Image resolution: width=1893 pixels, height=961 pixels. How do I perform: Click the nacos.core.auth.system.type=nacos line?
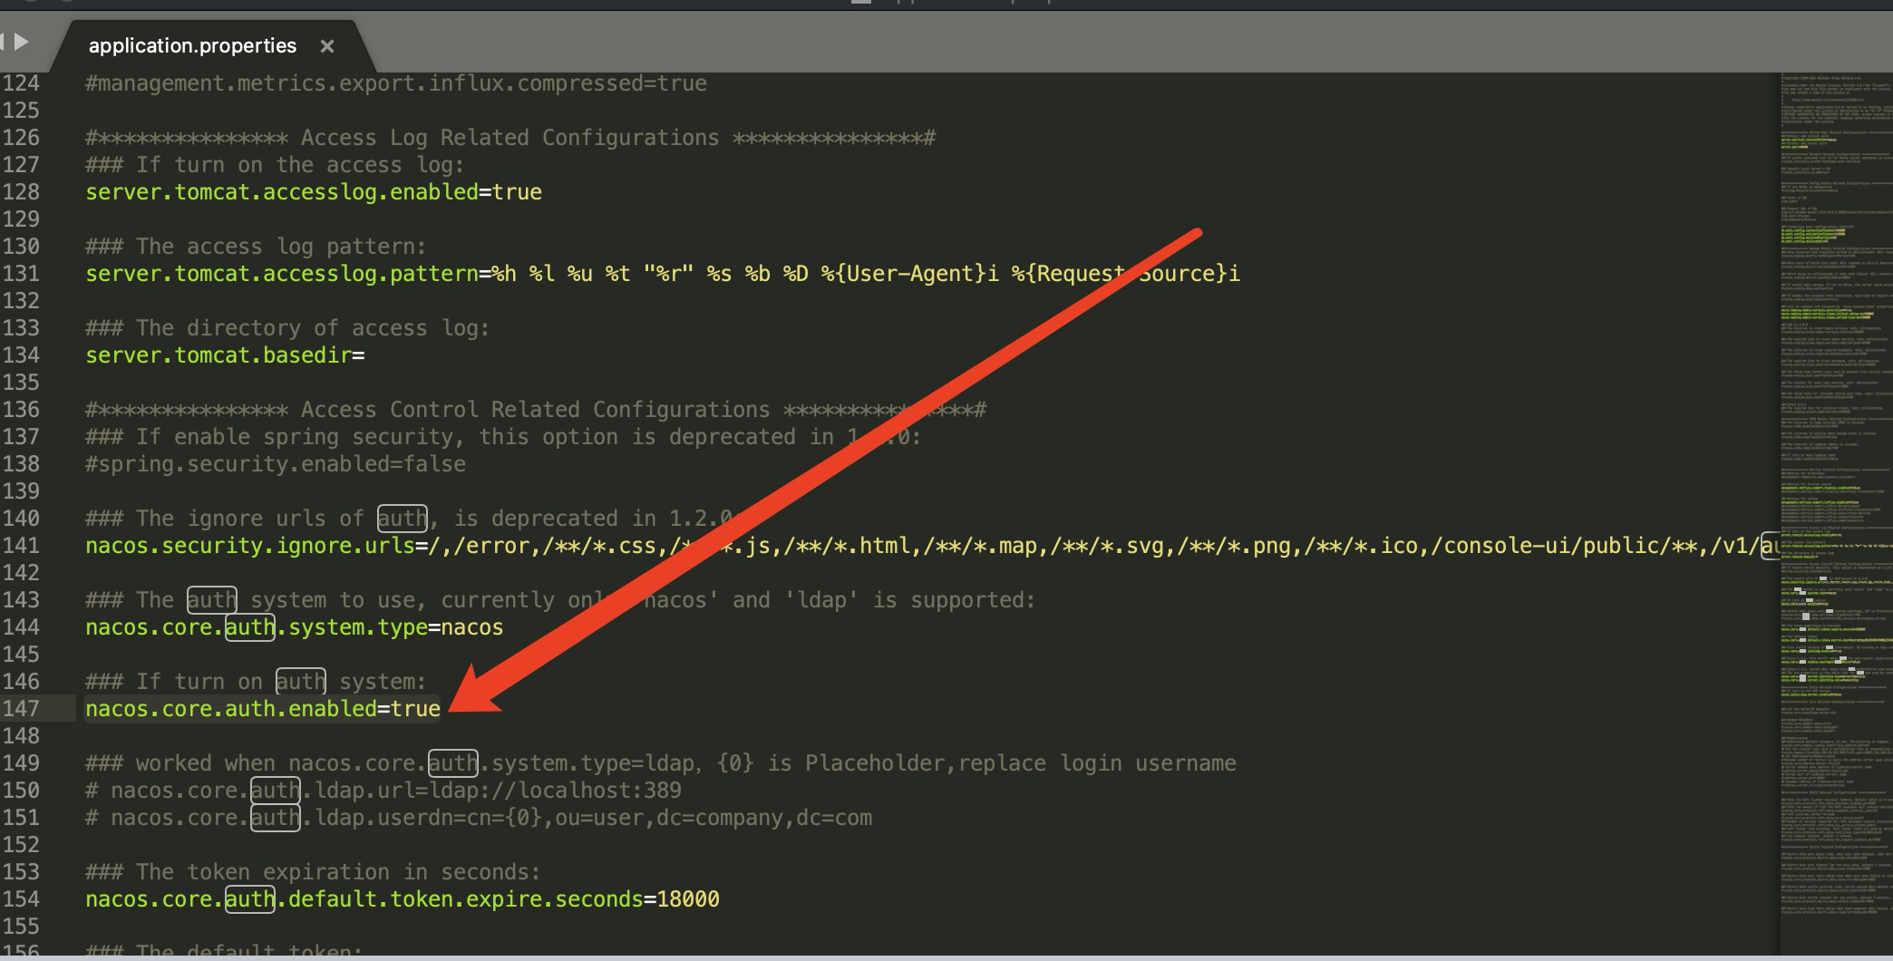pyautogui.click(x=294, y=627)
